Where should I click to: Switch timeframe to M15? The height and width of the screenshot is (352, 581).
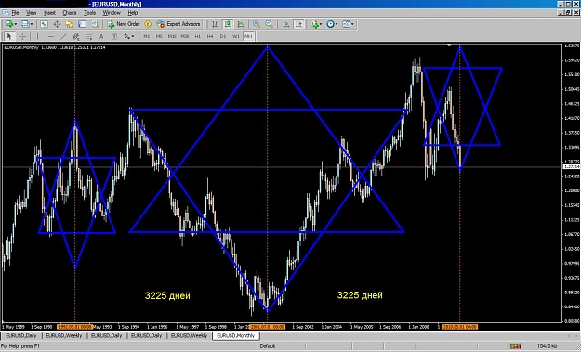tap(172, 36)
